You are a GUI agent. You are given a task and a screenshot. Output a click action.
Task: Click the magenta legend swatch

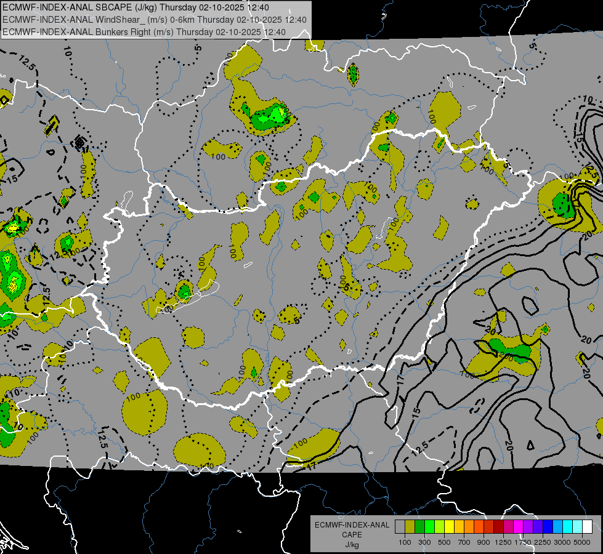(519, 526)
